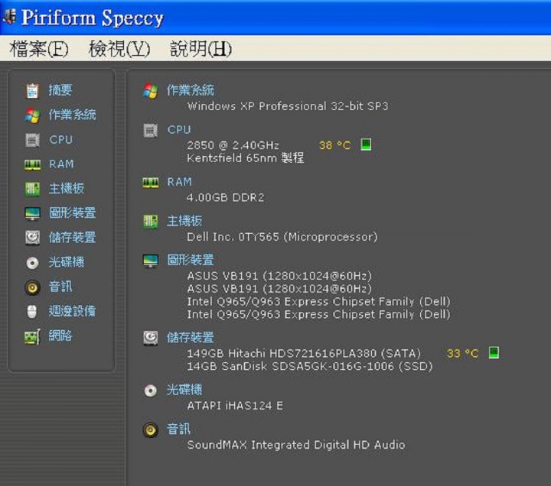Select 音訊 label in the sidebar
Screen dimensions: 551x486
[60, 287]
